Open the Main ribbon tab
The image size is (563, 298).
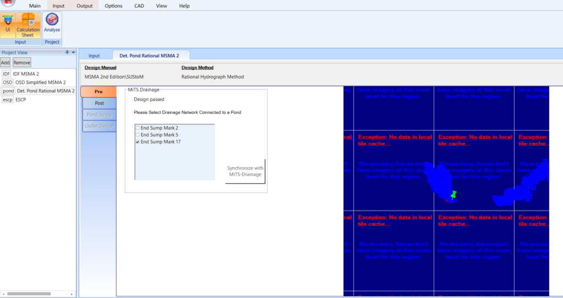pos(35,5)
